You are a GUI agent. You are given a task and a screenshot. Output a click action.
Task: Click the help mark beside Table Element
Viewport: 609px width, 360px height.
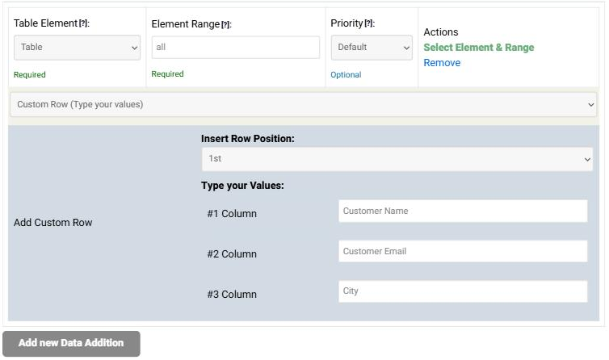point(83,23)
